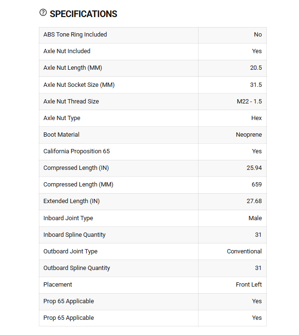The image size is (299, 335).
Task: Click the Axle Nut Socket Size row
Action: click(153, 85)
